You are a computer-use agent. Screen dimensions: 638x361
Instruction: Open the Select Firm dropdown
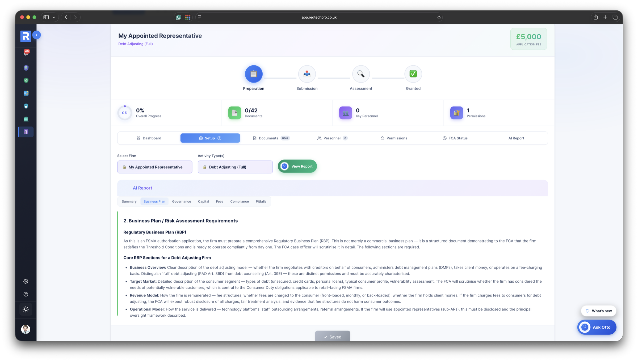(x=155, y=167)
